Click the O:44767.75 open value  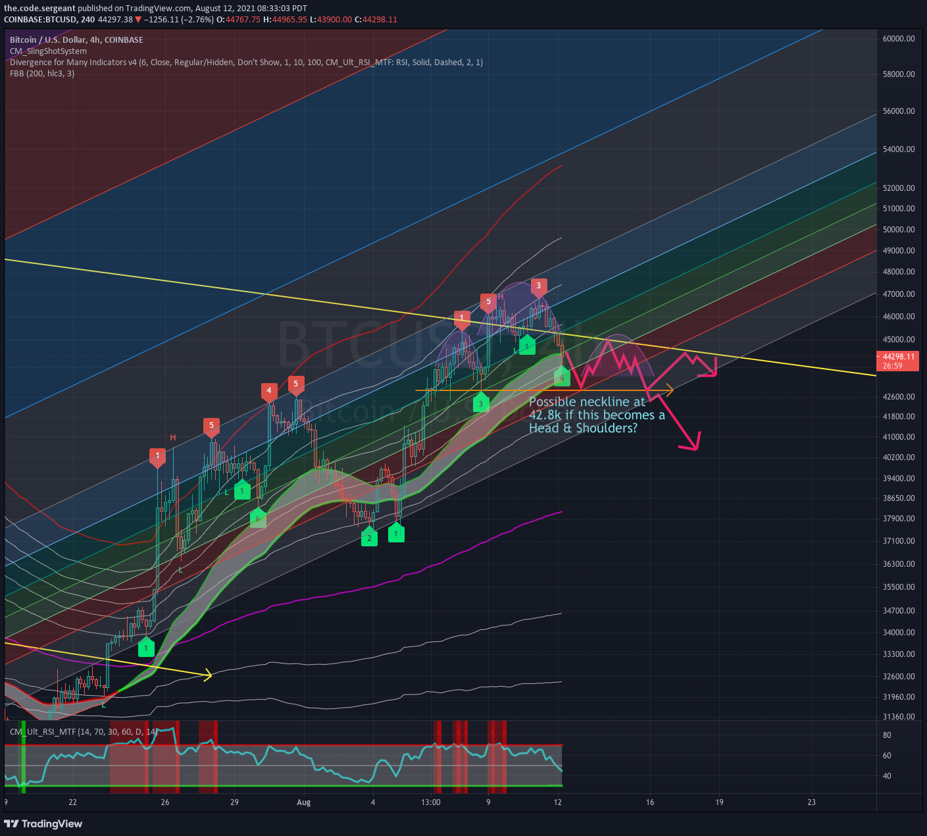point(239,19)
